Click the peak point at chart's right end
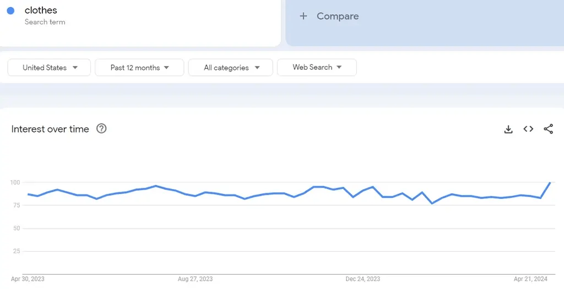This screenshot has height=289, width=564. click(x=550, y=182)
